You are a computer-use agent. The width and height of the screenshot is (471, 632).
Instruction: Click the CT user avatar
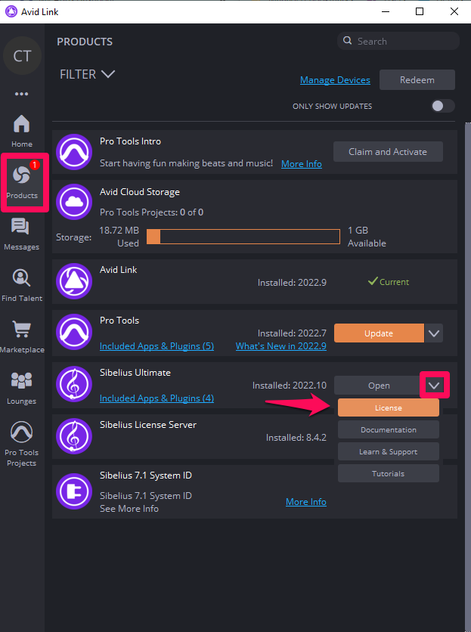pyautogui.click(x=22, y=57)
